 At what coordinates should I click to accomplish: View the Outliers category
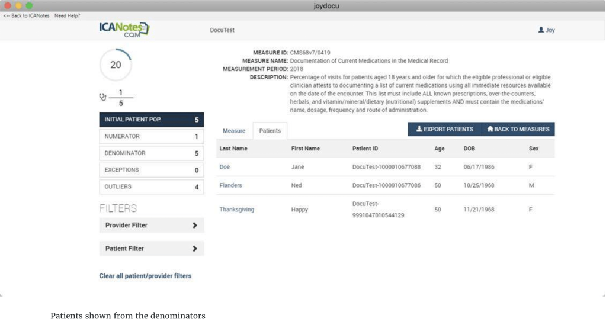tap(151, 186)
